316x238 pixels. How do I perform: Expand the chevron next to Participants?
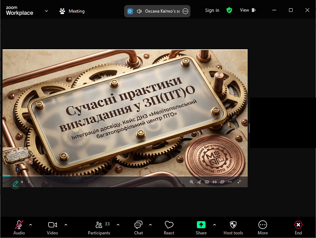tap(118, 225)
